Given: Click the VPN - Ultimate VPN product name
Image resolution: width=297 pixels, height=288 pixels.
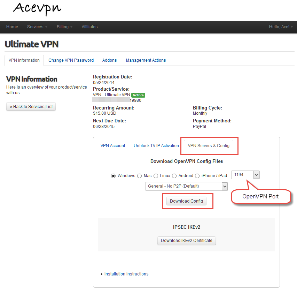Looking at the screenshot, I should point(111,95).
